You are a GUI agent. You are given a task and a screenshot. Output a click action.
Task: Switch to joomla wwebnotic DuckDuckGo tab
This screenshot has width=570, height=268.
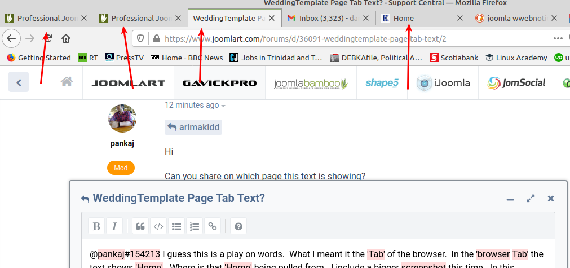516,18
